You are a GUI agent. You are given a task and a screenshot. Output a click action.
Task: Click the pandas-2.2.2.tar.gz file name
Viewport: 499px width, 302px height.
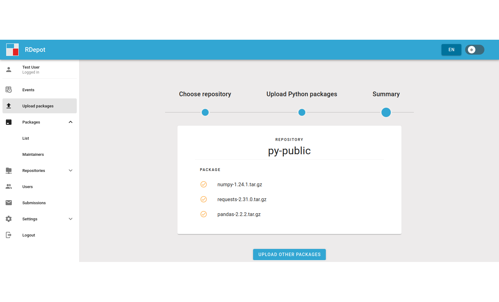(x=239, y=214)
